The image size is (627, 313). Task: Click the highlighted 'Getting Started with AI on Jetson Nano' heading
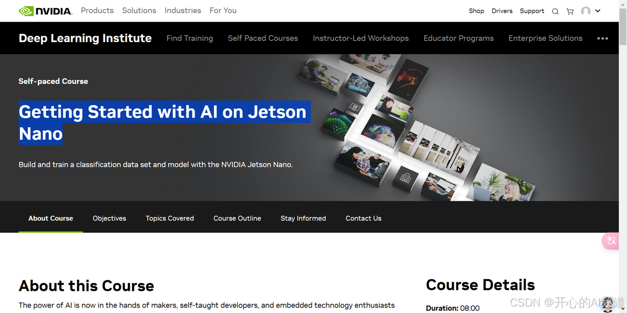[165, 122]
